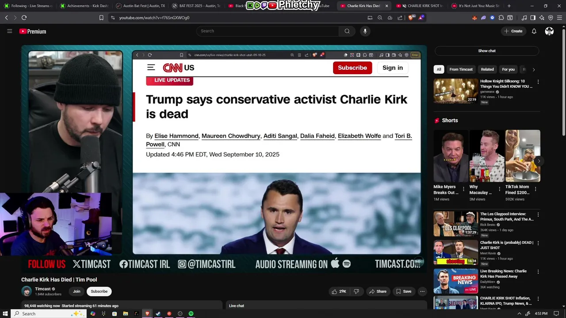The image size is (566, 318).
Task: Save the video to a playlist
Action: coord(404,291)
